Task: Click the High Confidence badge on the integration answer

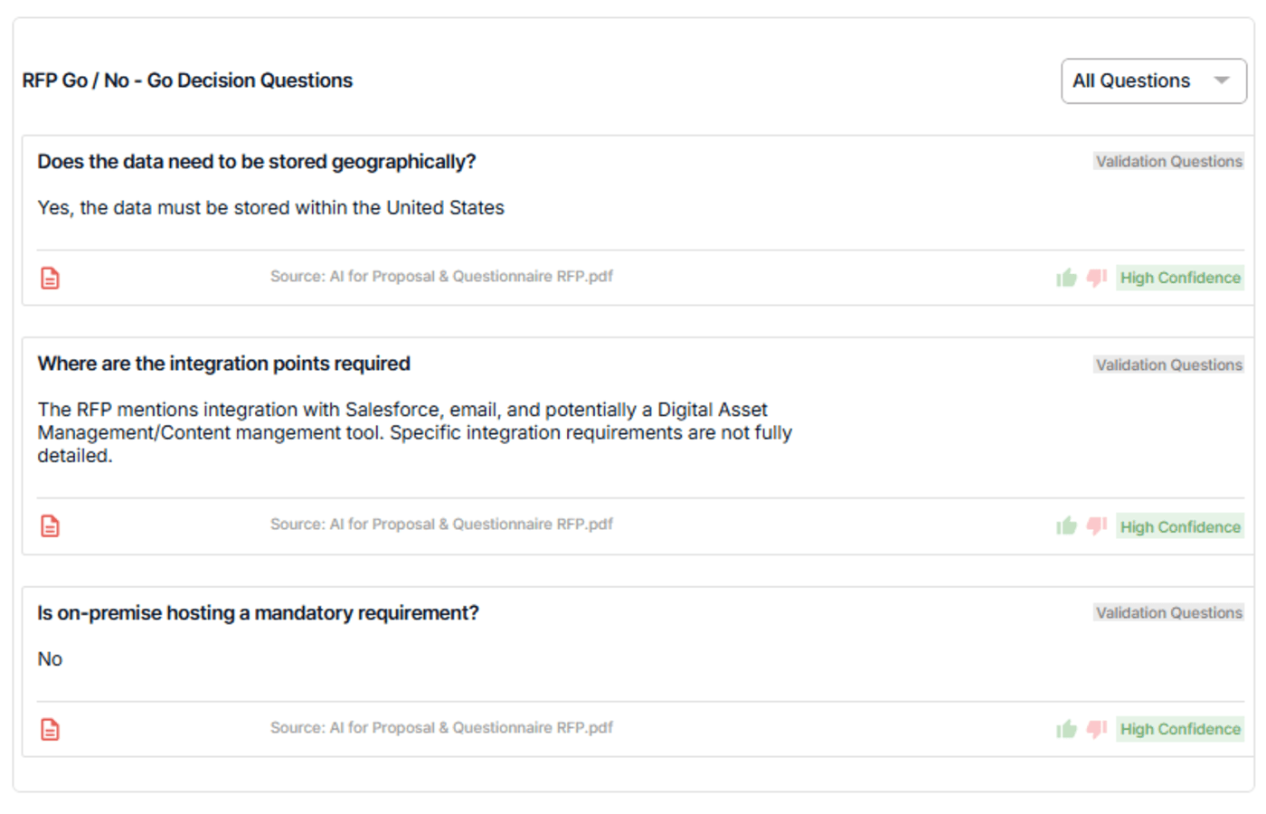Action: click(1180, 525)
